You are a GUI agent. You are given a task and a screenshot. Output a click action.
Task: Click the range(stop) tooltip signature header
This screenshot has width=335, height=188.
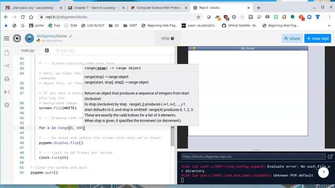pos(113,68)
